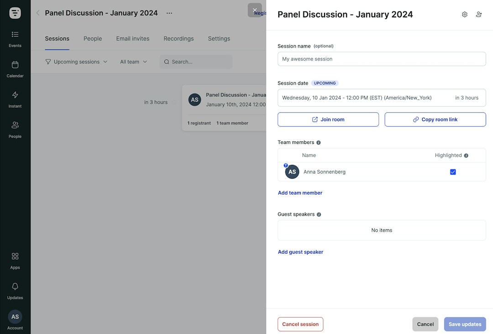The height and width of the screenshot is (334, 493).
Task: Expand the Upcoming sessions filter
Action: (x=76, y=62)
